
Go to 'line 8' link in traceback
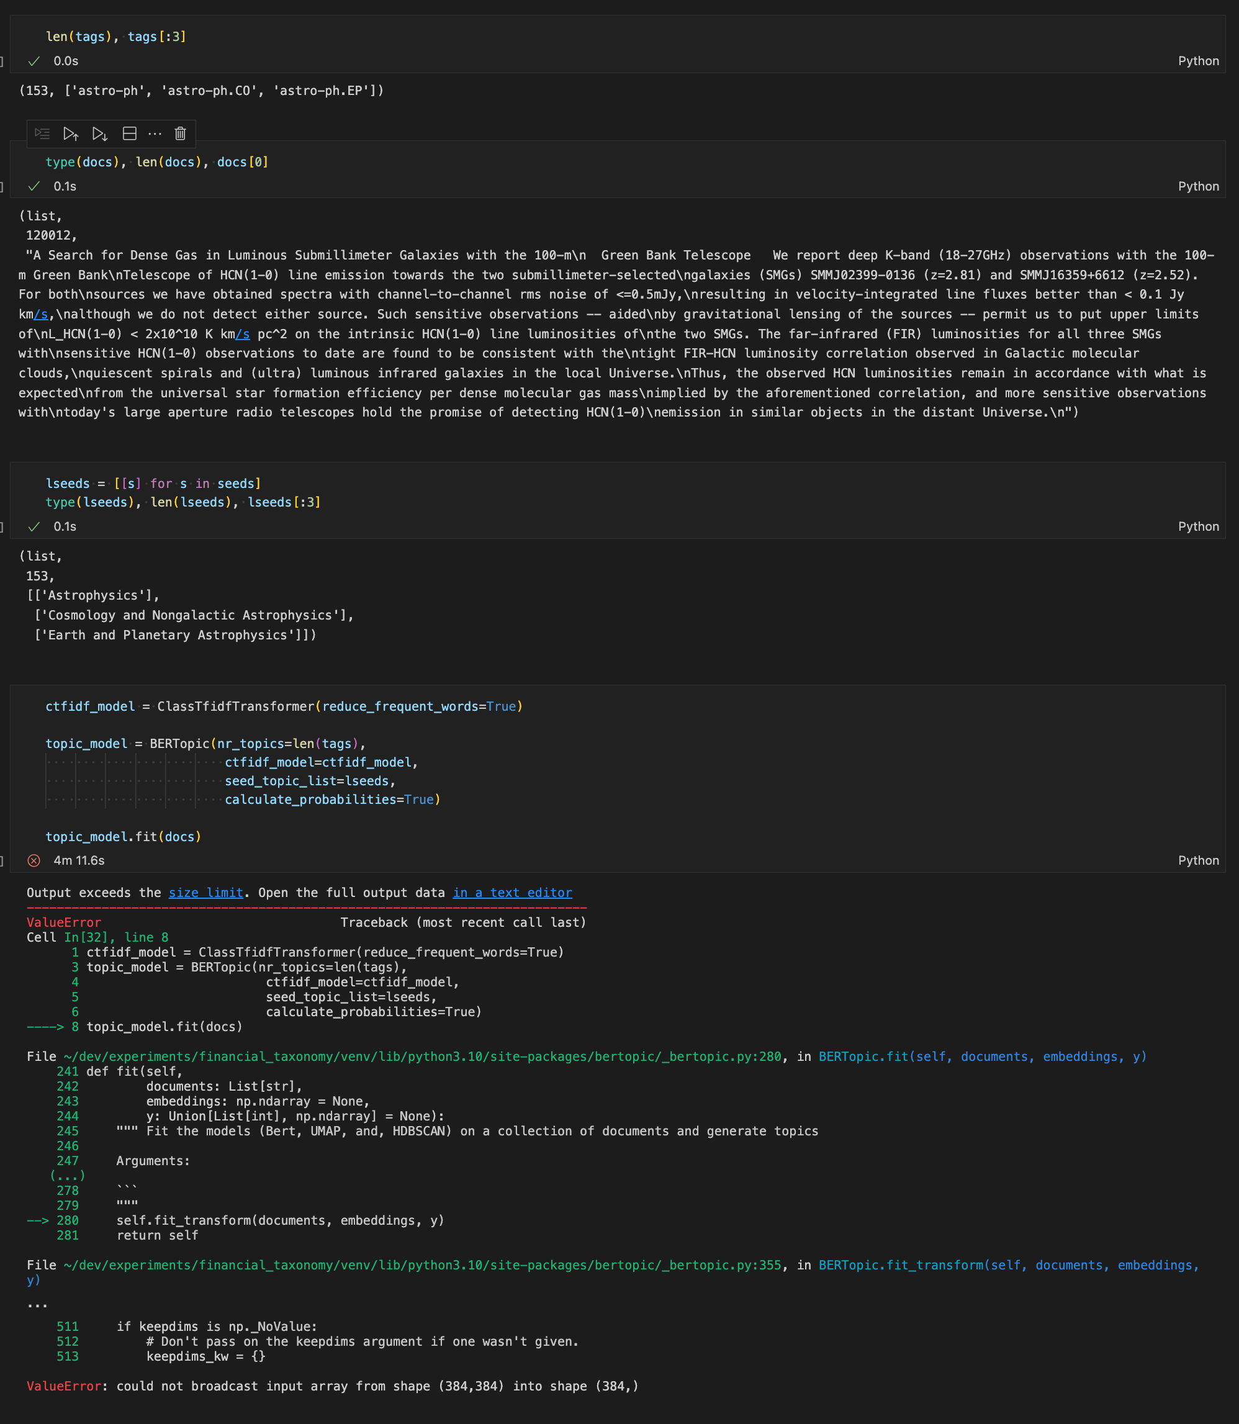click(x=146, y=937)
